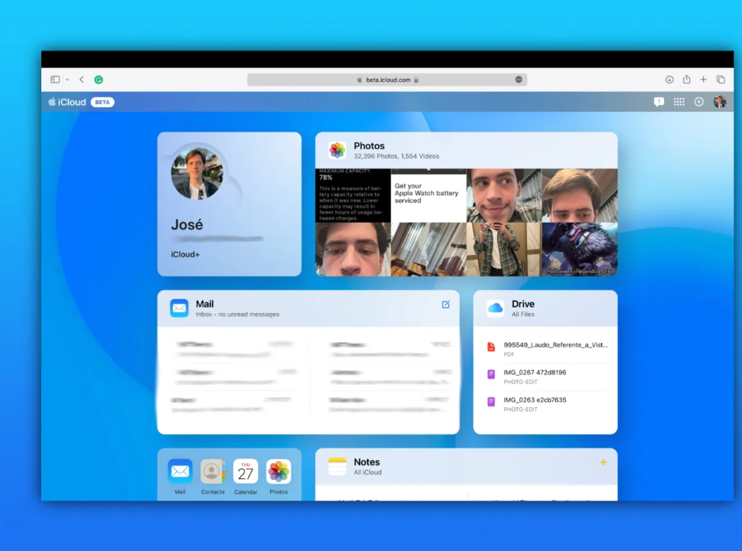Click the IMG_0267 purple file icon
Image resolution: width=742 pixels, height=551 pixels.
pos(491,374)
